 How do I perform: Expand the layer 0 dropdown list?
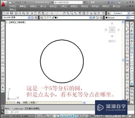pos(90,18)
